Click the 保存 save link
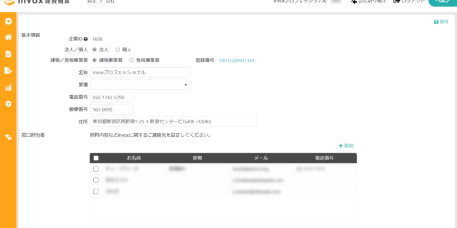 (x=441, y=22)
